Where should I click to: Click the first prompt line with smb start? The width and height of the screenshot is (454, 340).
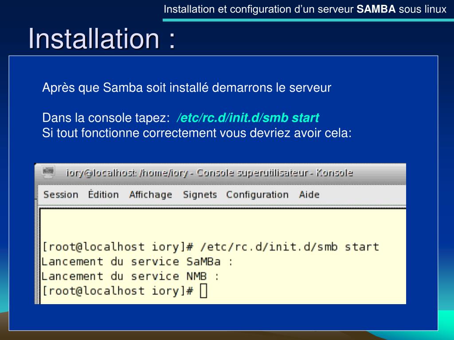pyautogui.click(x=211, y=247)
